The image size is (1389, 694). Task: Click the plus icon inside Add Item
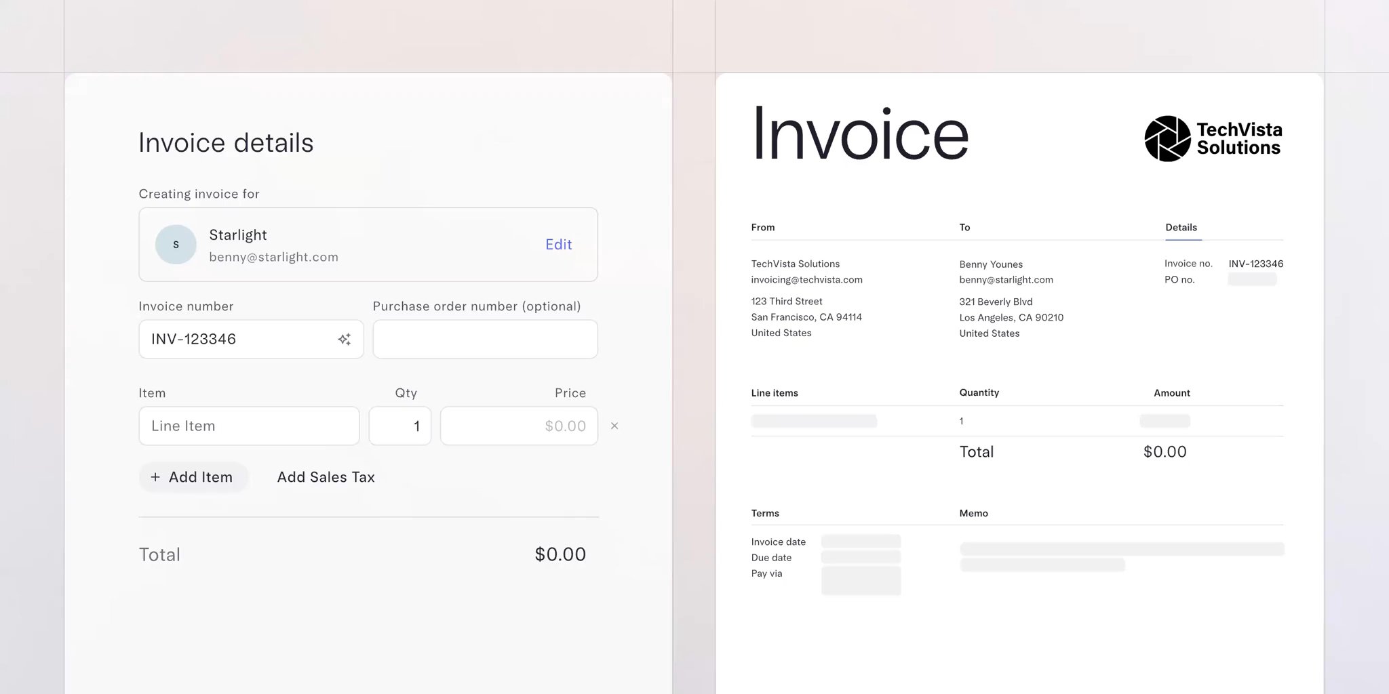point(157,477)
